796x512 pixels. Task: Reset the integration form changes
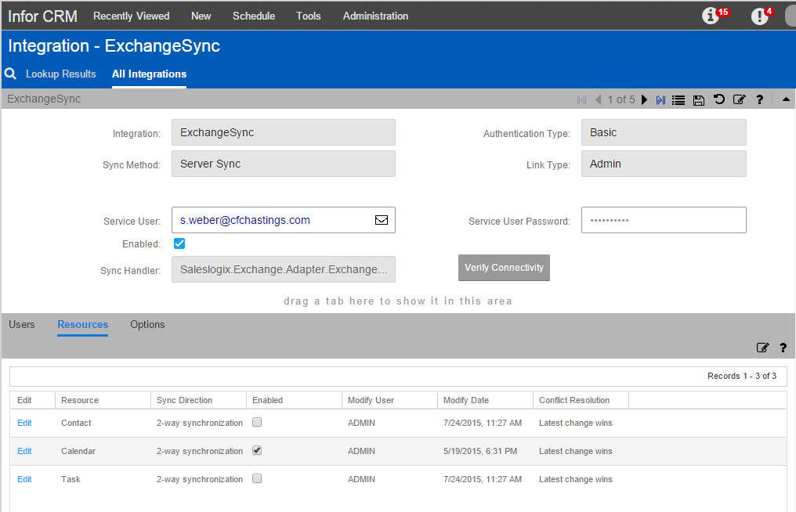(x=719, y=99)
